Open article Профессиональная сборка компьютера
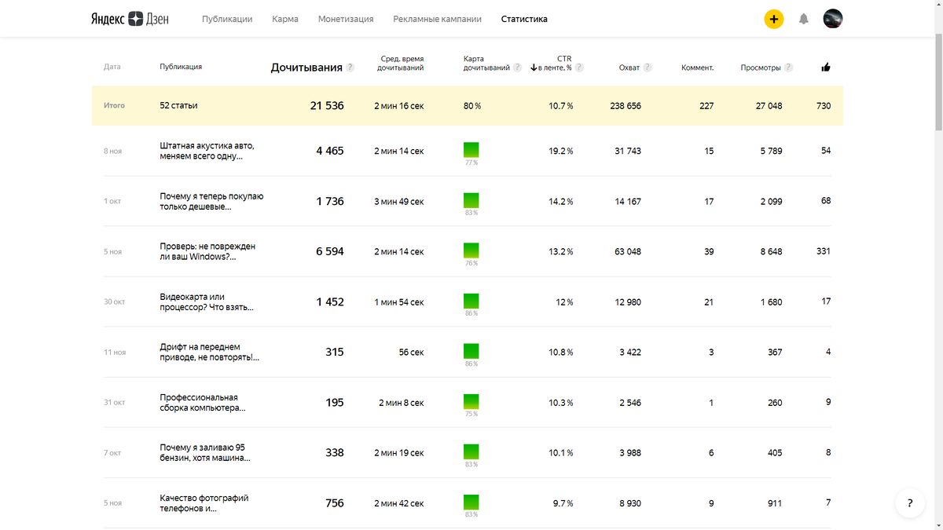 (x=202, y=402)
